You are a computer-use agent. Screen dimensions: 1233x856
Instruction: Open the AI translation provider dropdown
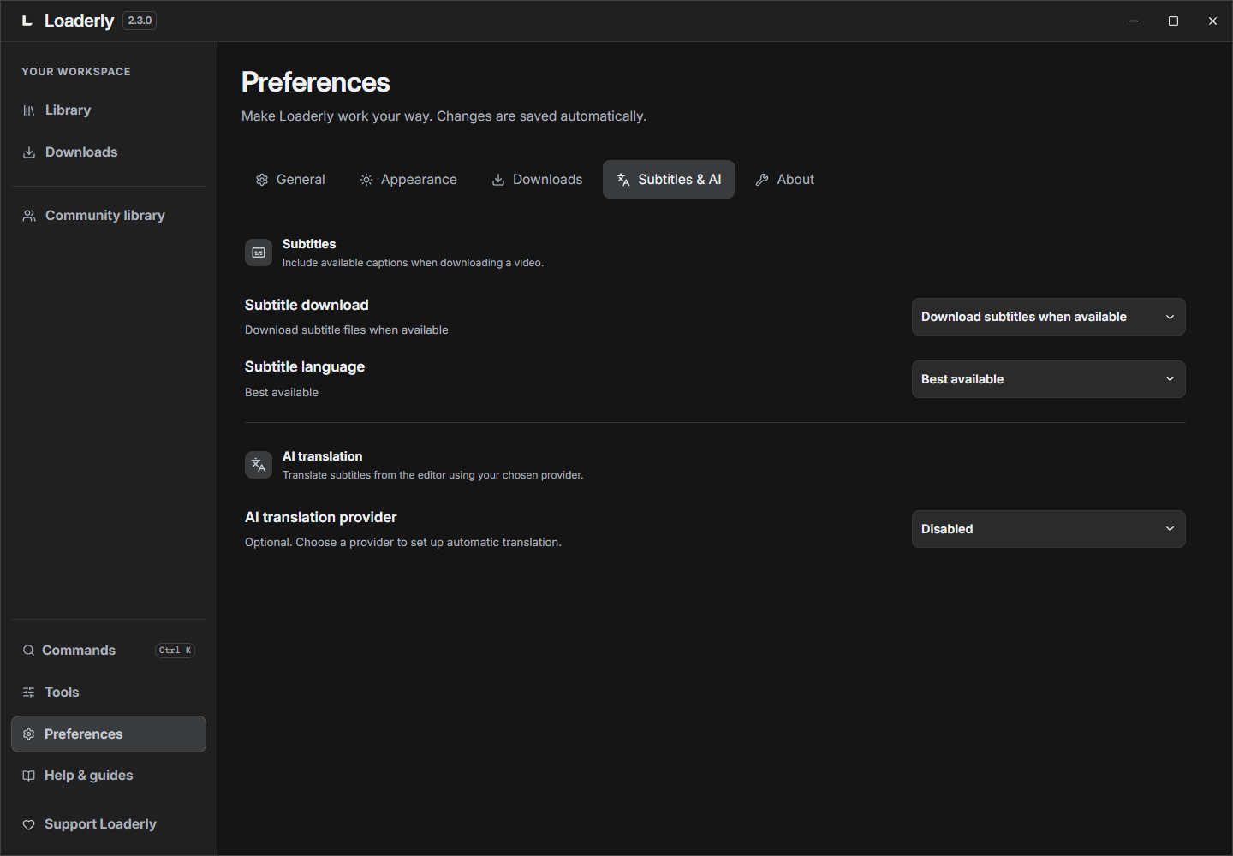click(1049, 529)
